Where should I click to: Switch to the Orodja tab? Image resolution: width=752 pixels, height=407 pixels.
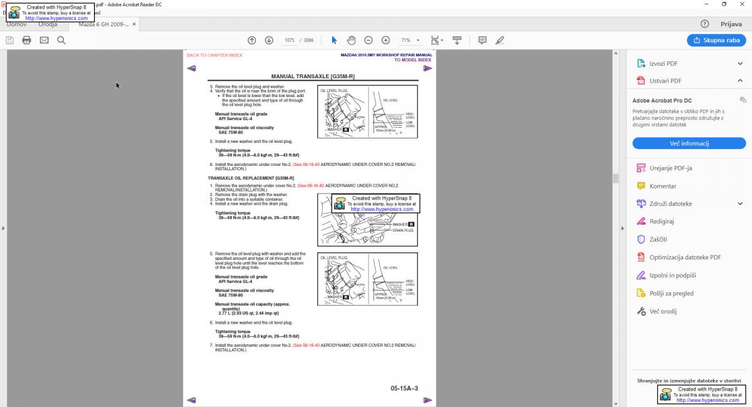tap(48, 24)
